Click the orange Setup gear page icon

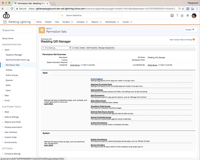click(42, 30)
